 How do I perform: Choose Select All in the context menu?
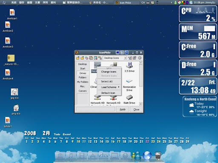[x=107, y=81]
